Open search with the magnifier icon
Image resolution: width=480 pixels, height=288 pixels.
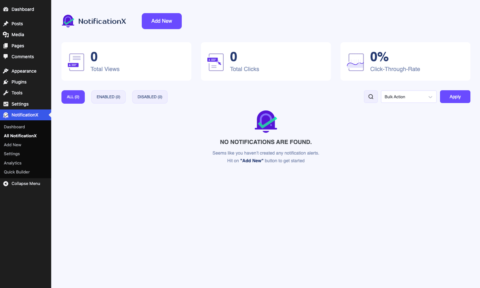371,97
